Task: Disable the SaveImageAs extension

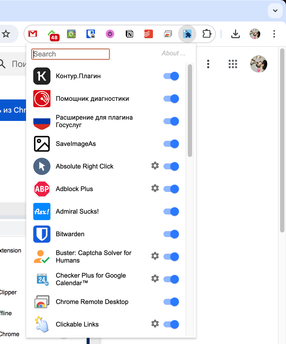Action: [171, 144]
